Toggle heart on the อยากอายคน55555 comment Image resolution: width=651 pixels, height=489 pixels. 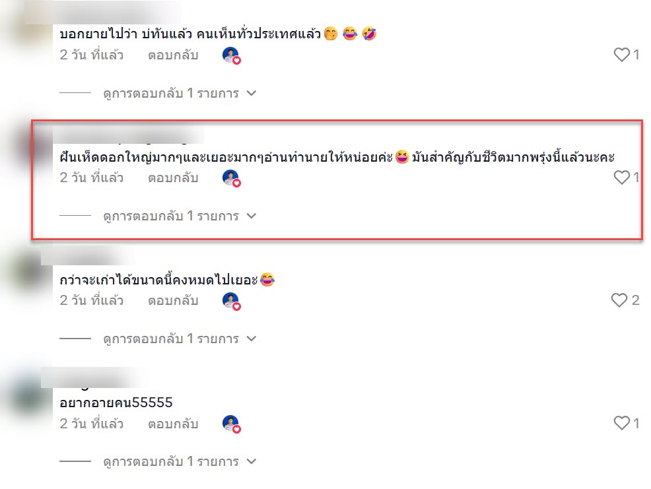(621, 423)
